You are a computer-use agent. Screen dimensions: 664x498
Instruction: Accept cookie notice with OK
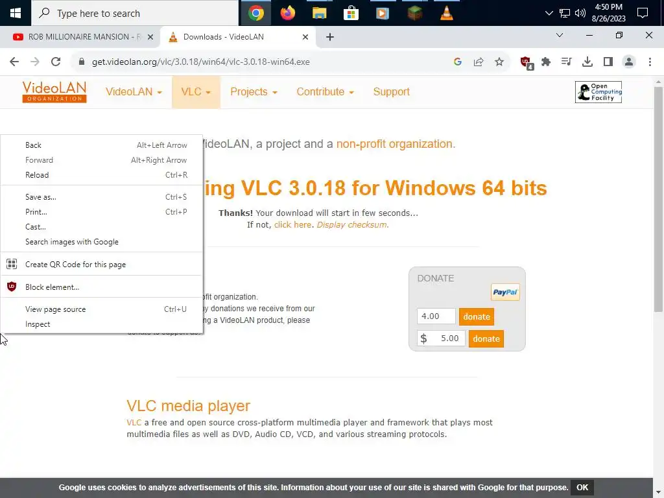(x=582, y=488)
